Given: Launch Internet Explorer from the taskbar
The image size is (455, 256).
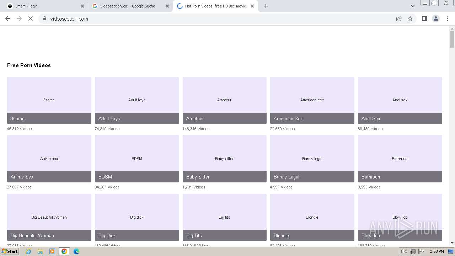Looking at the screenshot, I should [x=28, y=251].
